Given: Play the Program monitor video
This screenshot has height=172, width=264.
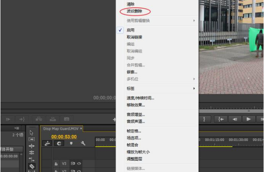Looking at the screenshot, I should tap(249, 119).
